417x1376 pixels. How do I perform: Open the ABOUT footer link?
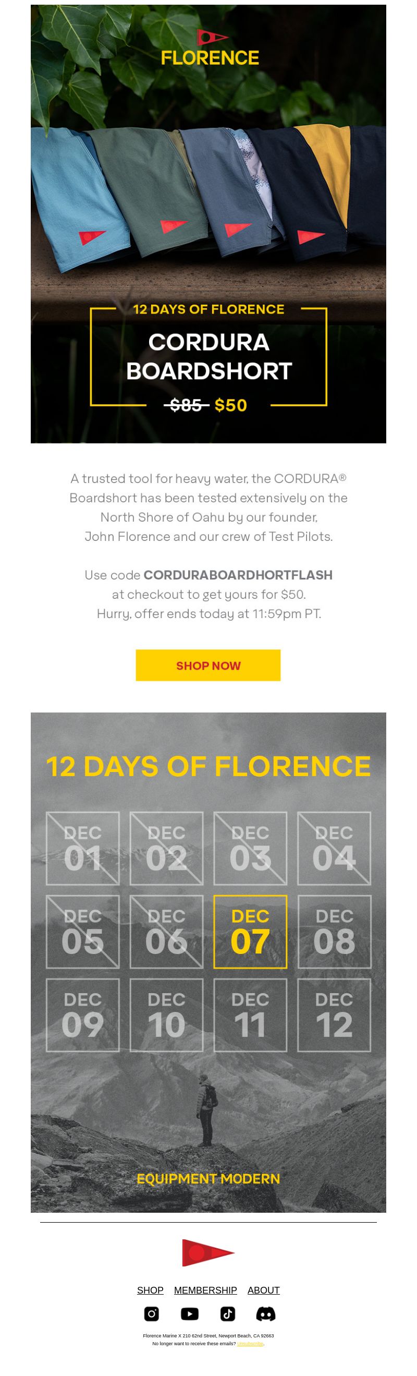click(x=264, y=1290)
